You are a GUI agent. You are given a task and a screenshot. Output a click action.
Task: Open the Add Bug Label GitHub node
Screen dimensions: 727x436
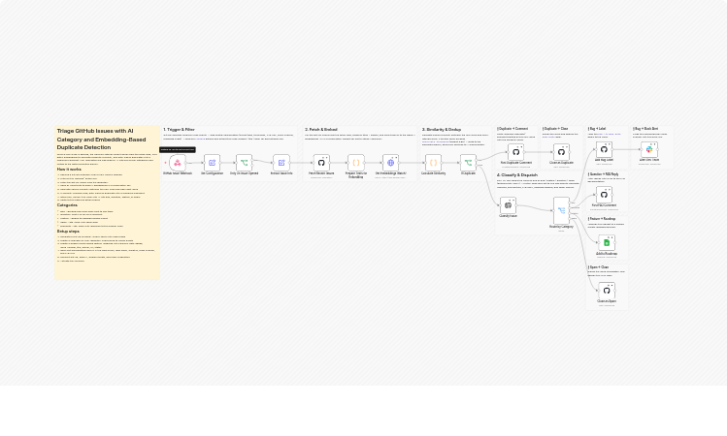click(x=604, y=149)
